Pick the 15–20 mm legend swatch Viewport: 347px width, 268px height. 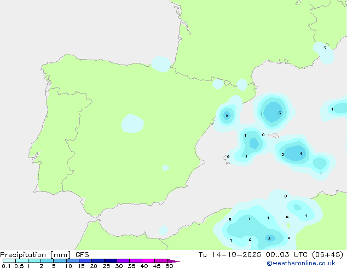[x=85, y=261]
